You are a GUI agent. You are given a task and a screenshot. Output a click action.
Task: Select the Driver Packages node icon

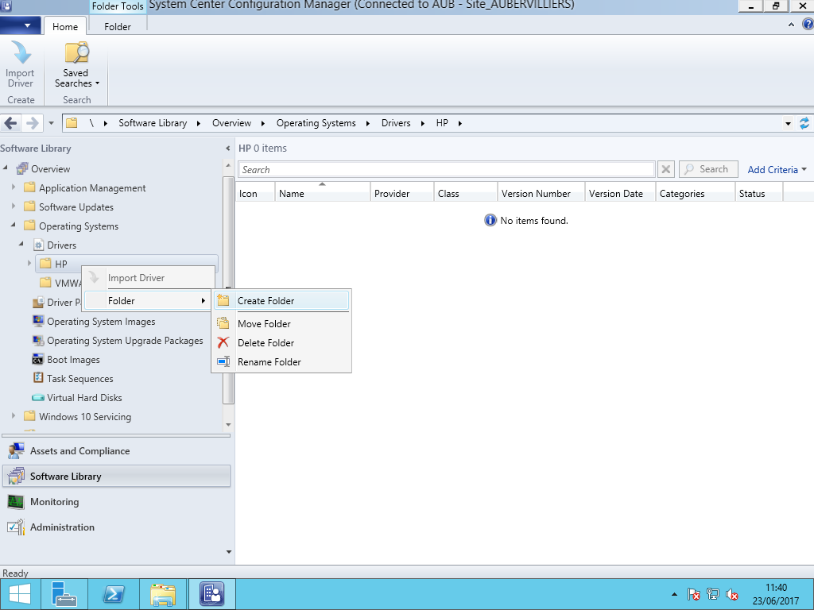tap(38, 303)
